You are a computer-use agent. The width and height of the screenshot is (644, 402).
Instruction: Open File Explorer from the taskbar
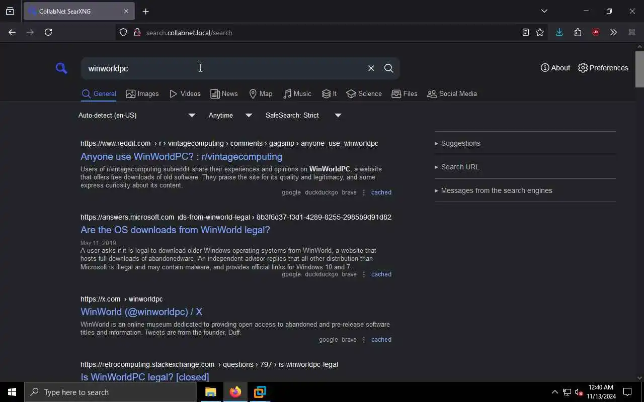pyautogui.click(x=211, y=392)
